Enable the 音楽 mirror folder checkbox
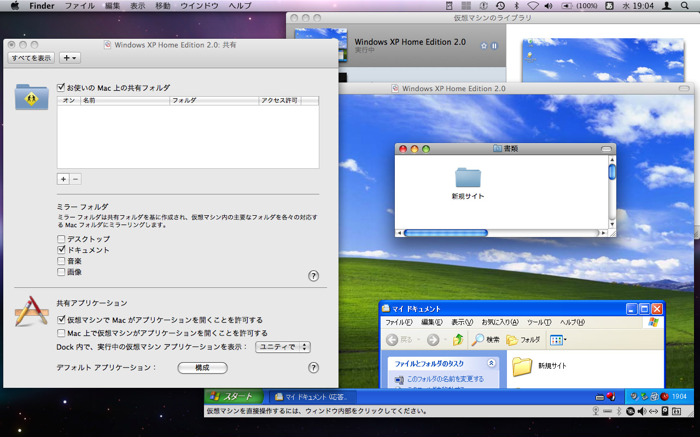The image size is (700, 437). point(61,261)
